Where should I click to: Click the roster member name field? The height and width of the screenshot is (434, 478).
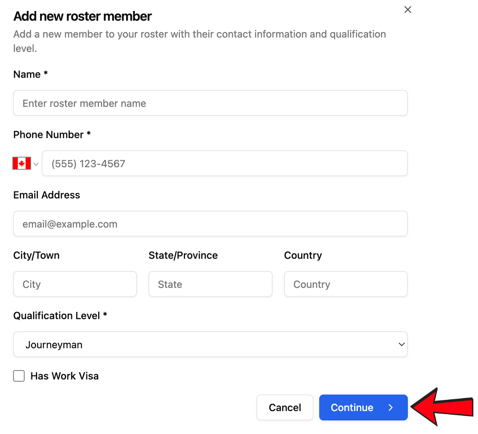(210, 103)
